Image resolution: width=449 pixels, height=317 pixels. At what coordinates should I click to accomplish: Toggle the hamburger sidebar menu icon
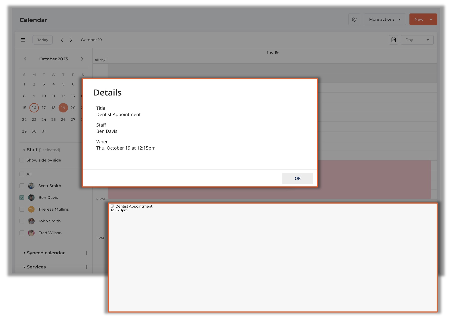tap(23, 40)
